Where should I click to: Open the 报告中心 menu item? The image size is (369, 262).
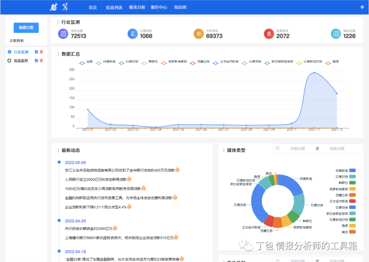click(x=159, y=8)
